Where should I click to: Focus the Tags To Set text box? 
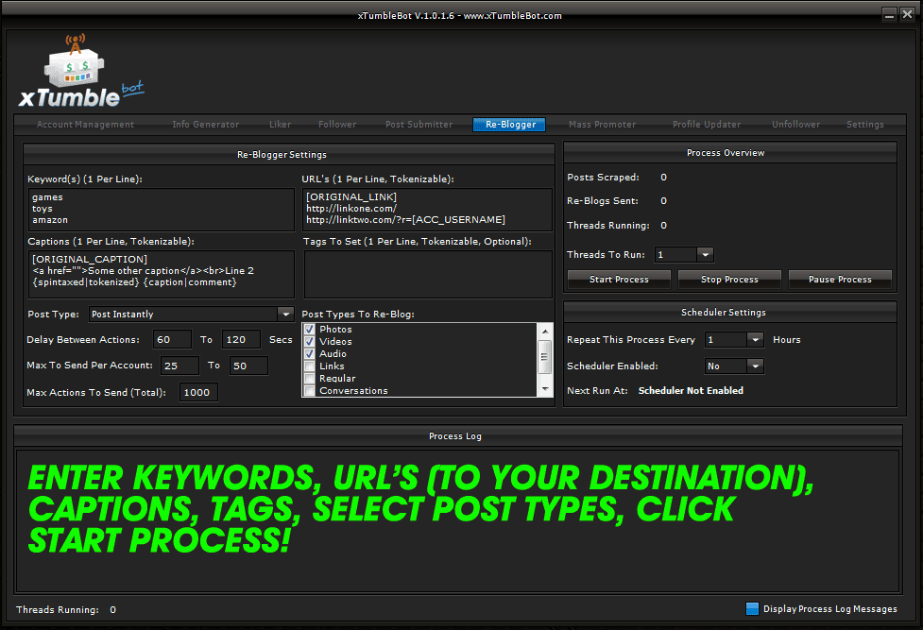427,274
